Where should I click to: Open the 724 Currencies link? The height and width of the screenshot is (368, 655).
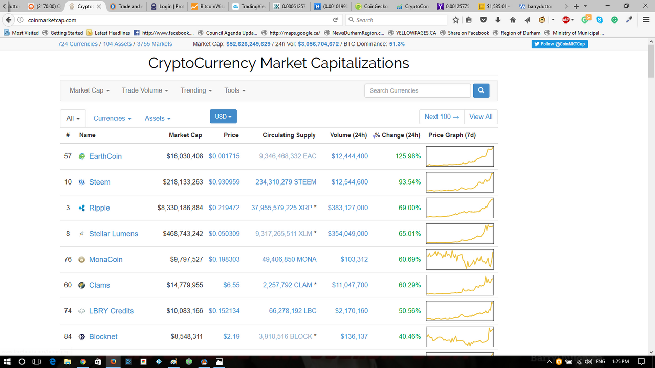tap(78, 44)
